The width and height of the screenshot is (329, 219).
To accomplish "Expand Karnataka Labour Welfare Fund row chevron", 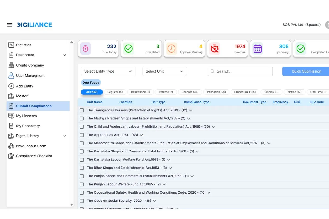I will pos(169,160).
